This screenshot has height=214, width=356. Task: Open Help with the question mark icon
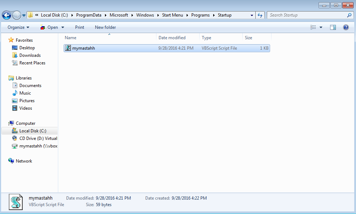click(346, 27)
